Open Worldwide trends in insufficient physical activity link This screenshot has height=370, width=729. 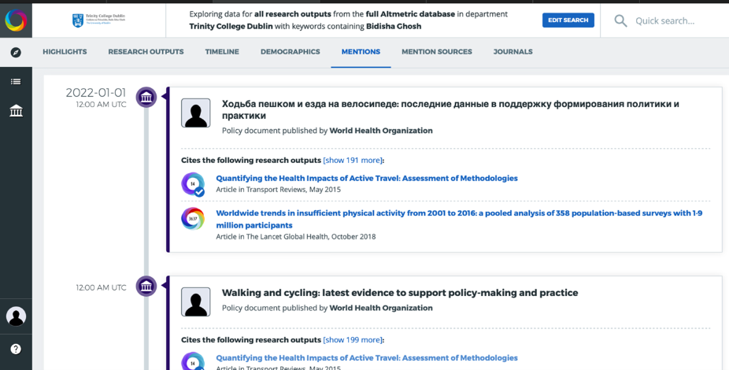pos(459,220)
